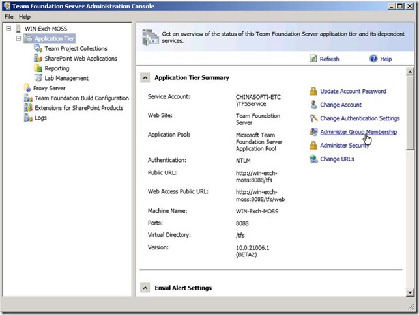The image size is (419, 315).
Task: Click the scrollbar down arrow
Action: [x=410, y=292]
